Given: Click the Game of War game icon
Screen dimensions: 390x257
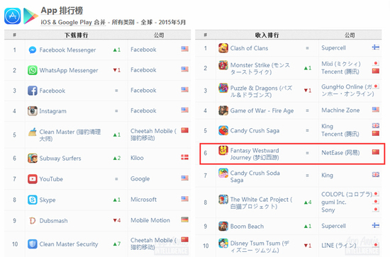Looking at the screenshot, I should pos(223,110).
